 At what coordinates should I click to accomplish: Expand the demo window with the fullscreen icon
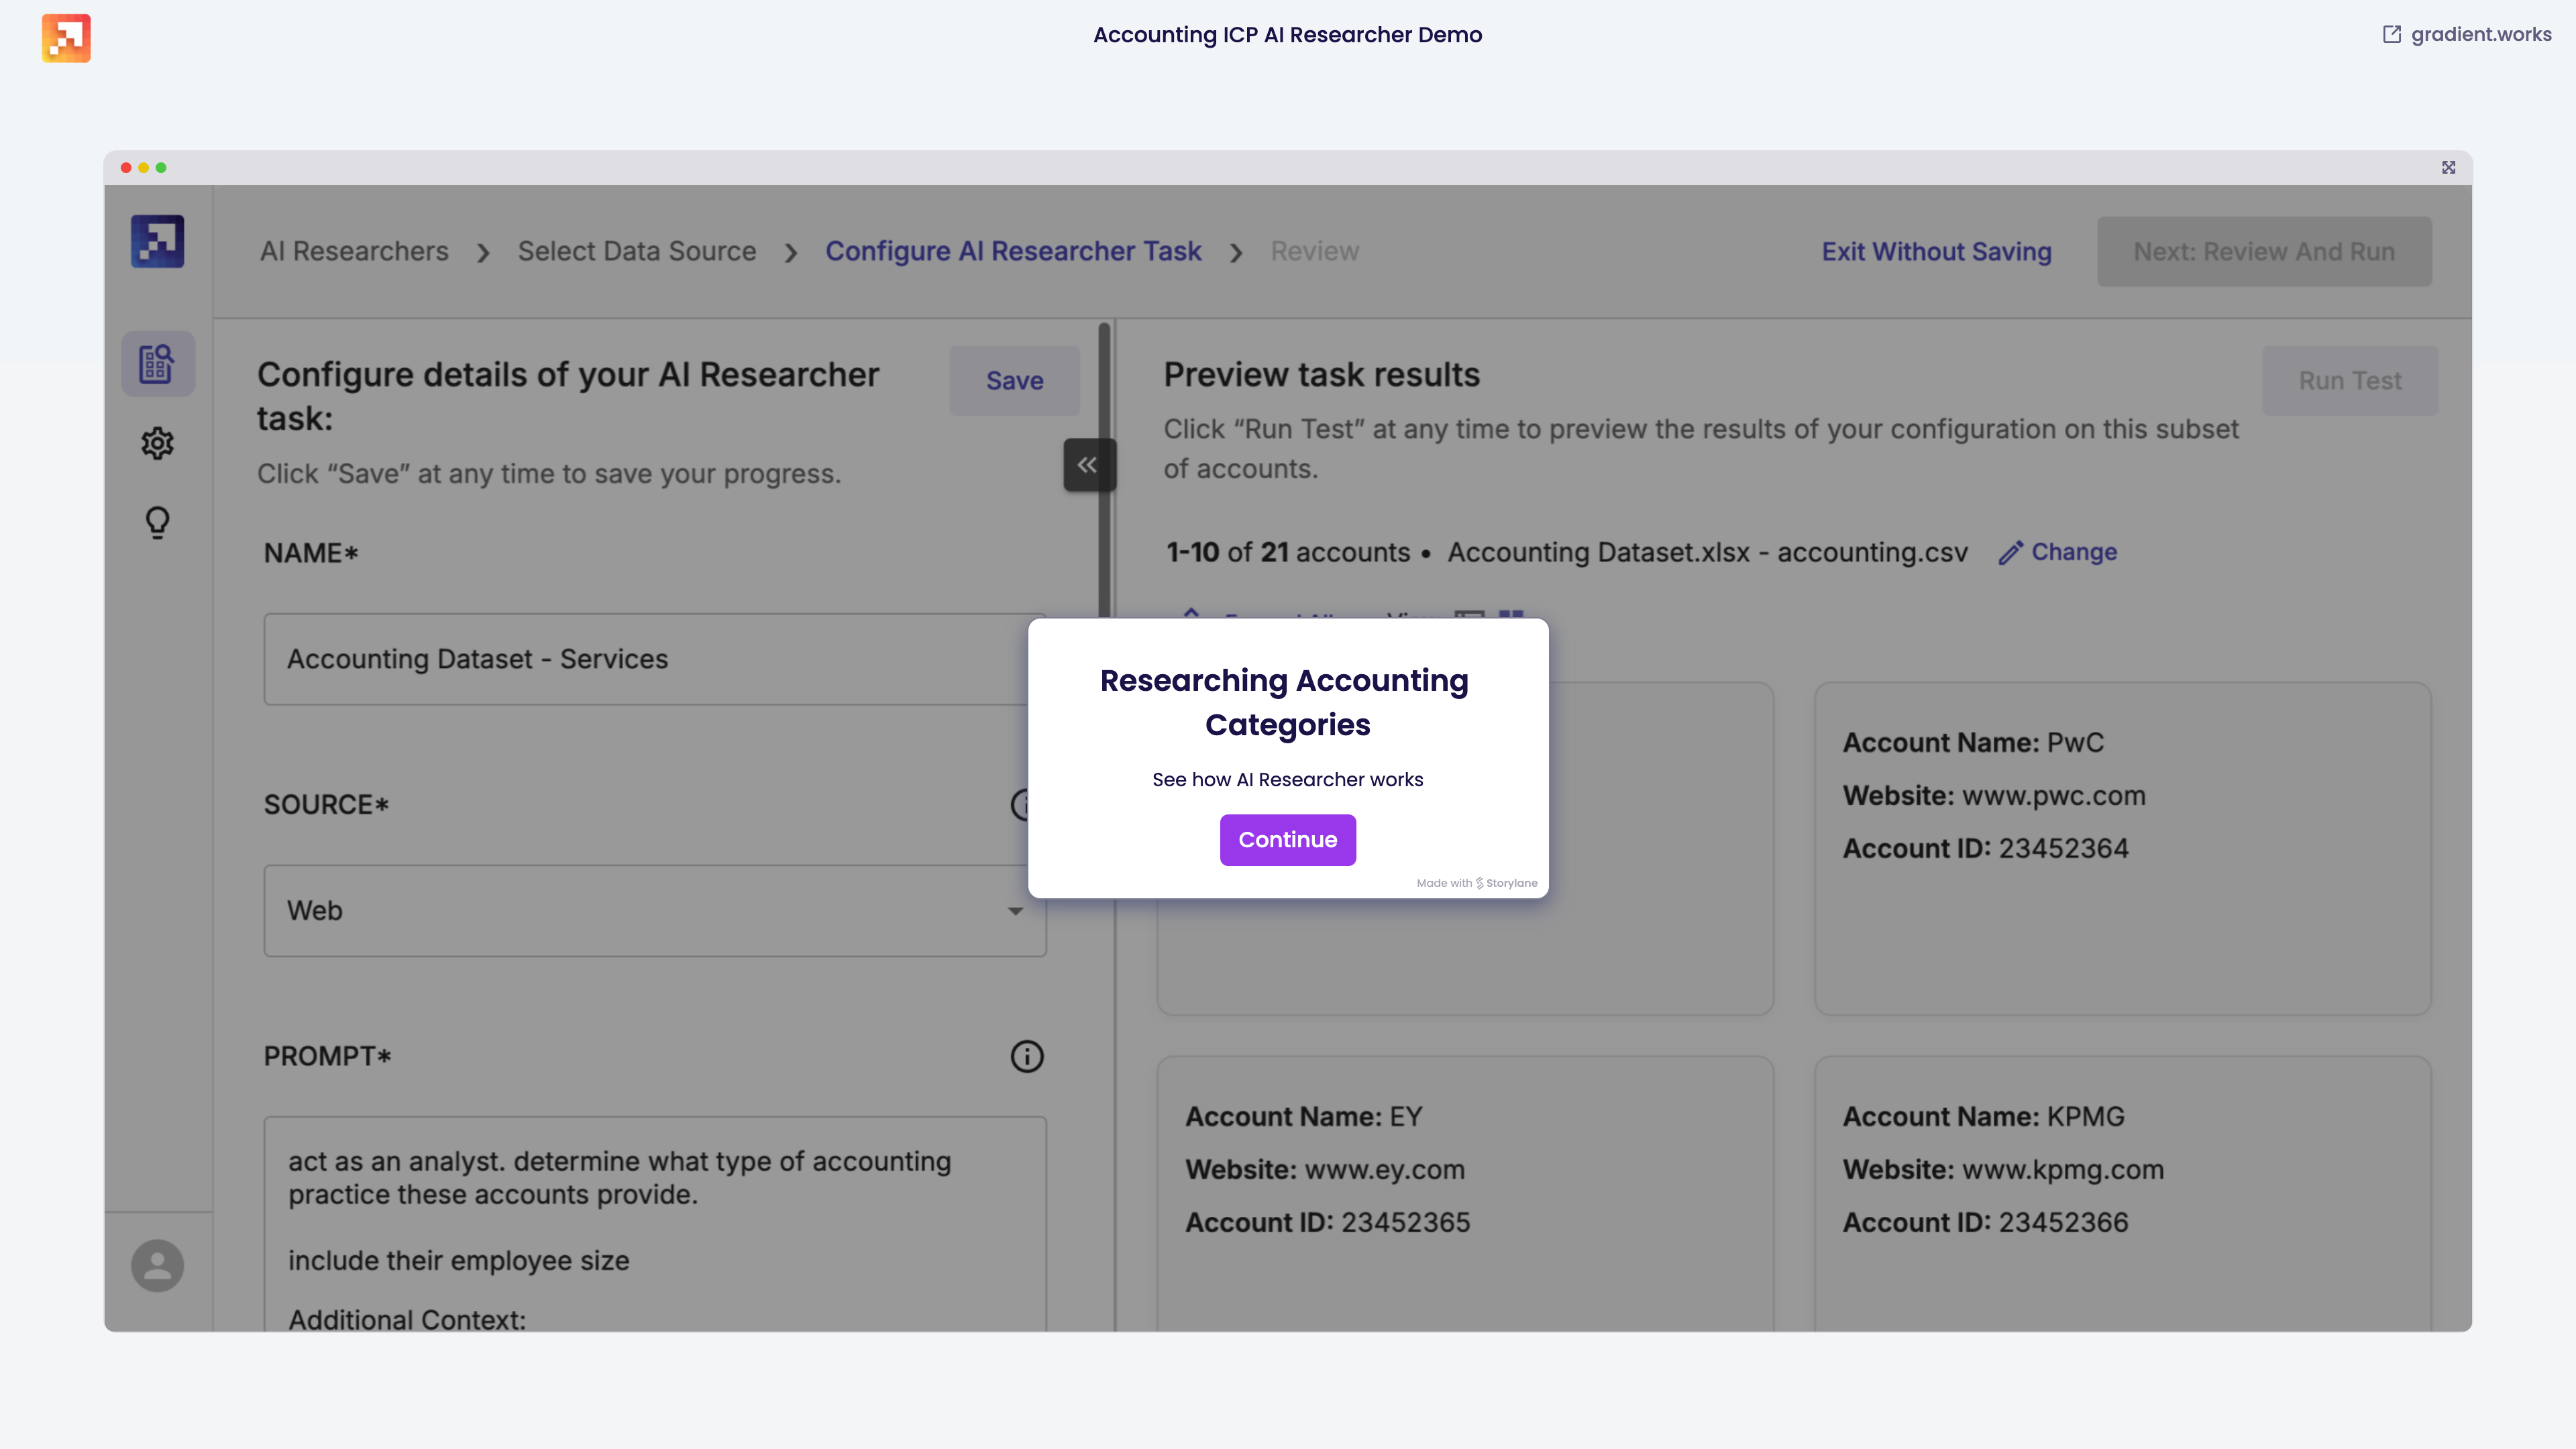(x=2448, y=167)
